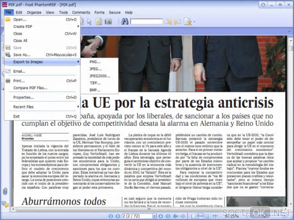Open the attachments paperclip panel

click(x=5, y=191)
